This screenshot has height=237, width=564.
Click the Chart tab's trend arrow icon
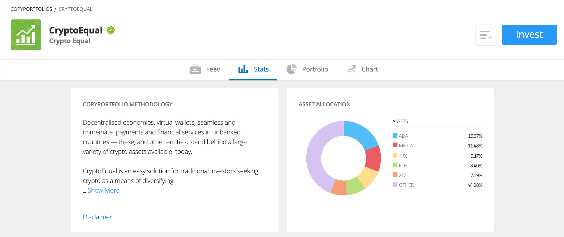[x=351, y=69]
